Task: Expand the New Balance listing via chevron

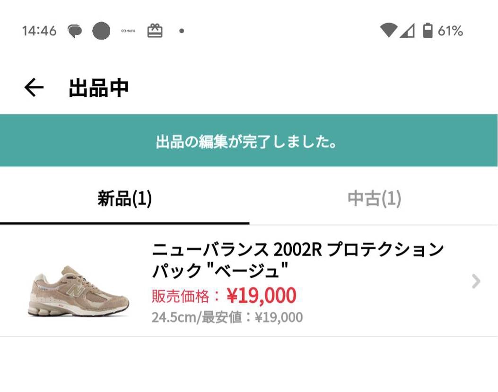Action: [x=476, y=282]
